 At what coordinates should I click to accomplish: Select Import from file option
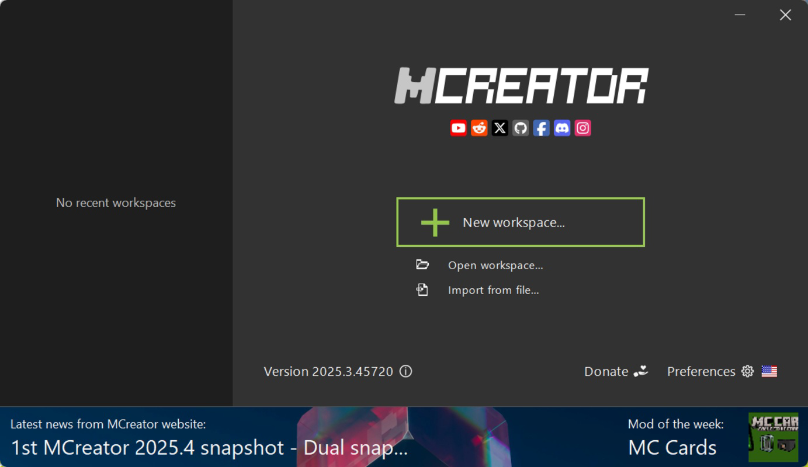coord(493,290)
